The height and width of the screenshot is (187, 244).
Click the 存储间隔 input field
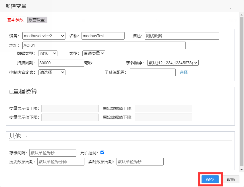(x=53, y=153)
